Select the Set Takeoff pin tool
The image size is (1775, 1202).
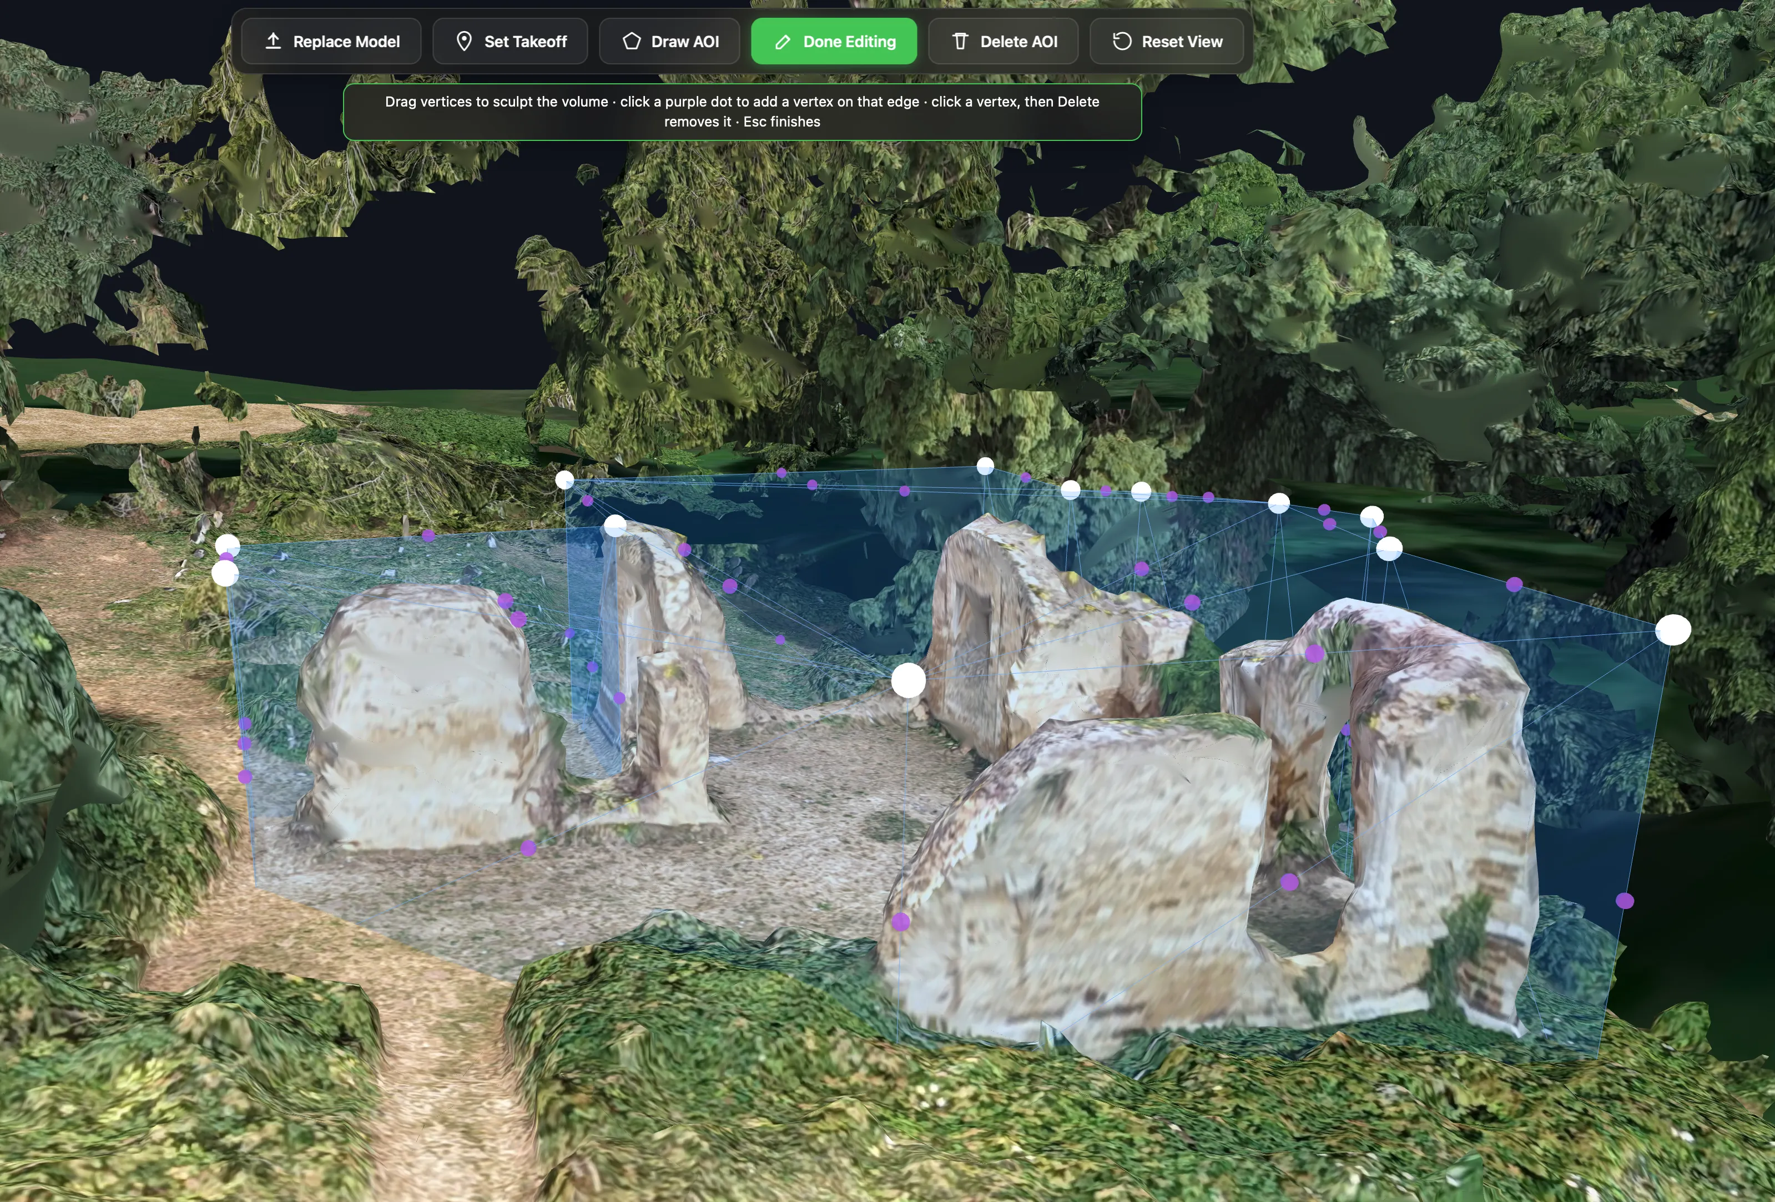(x=510, y=41)
